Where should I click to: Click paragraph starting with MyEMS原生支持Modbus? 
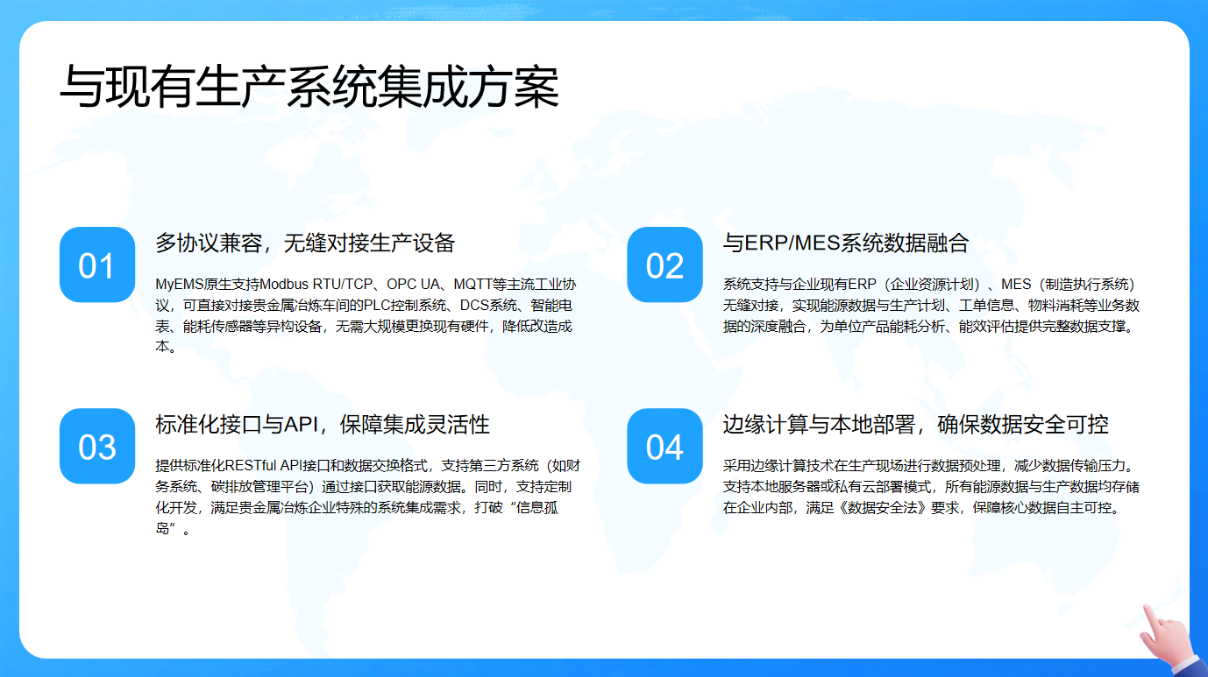pos(366,315)
